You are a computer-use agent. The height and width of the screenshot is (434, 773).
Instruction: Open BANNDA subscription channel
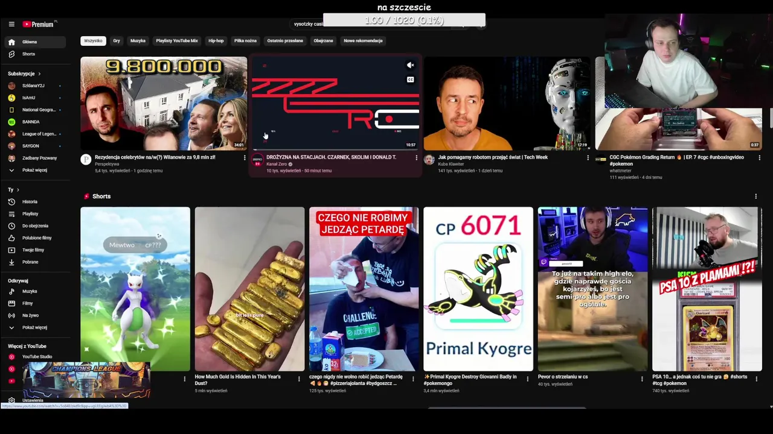point(36,122)
